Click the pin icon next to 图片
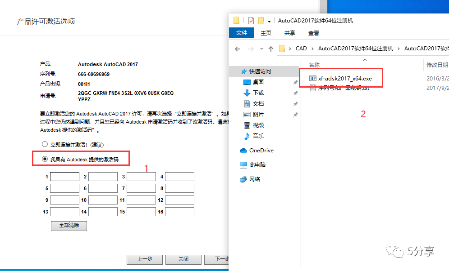This screenshot has width=449, height=271. point(296,115)
